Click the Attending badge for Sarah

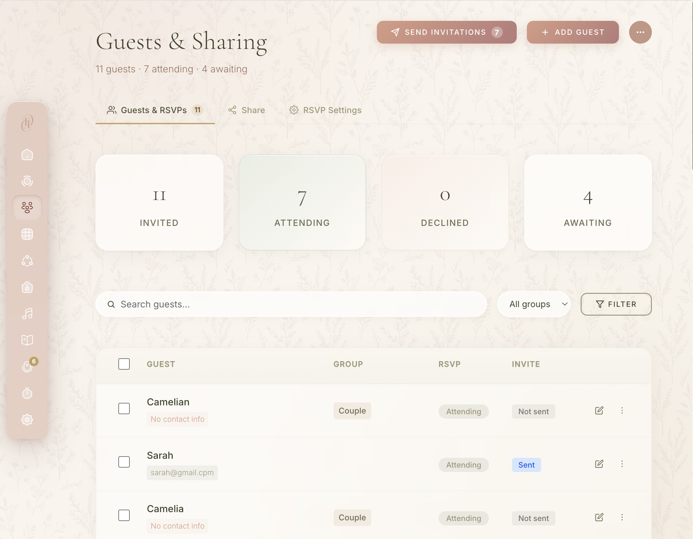point(464,465)
